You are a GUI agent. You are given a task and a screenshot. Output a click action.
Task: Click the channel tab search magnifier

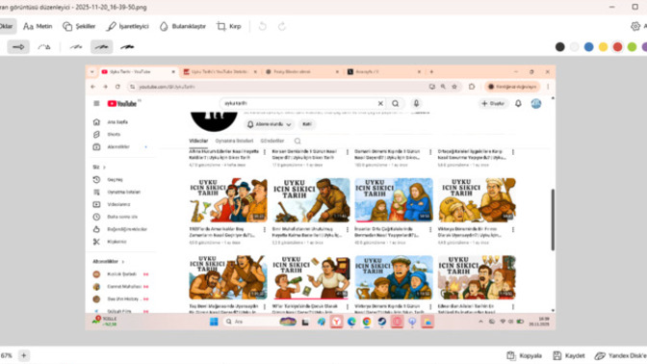[x=298, y=142]
